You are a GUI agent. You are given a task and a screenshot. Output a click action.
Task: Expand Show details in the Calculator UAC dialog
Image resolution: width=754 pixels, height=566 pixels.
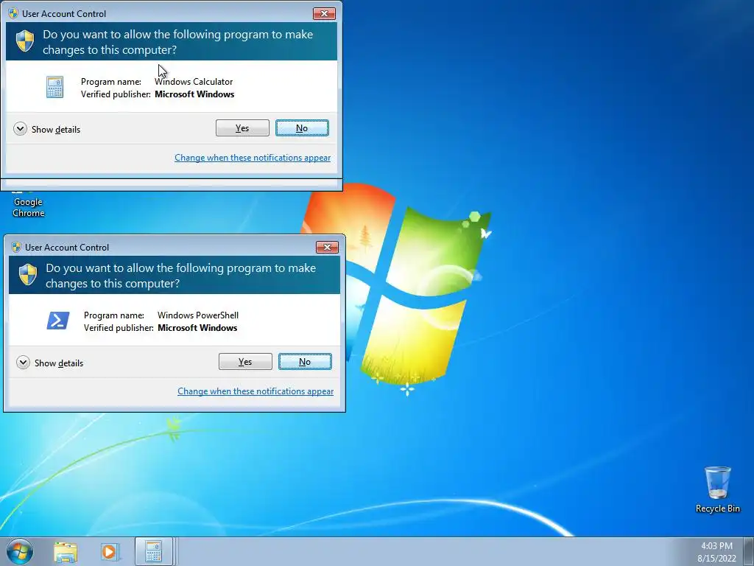(47, 129)
